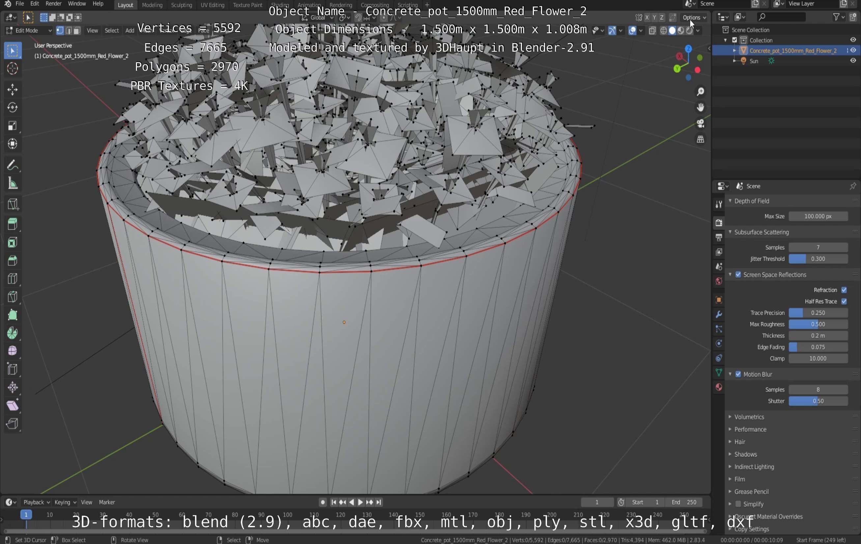Select the Annotate pencil tool
Image resolution: width=861 pixels, height=544 pixels.
coord(13,165)
